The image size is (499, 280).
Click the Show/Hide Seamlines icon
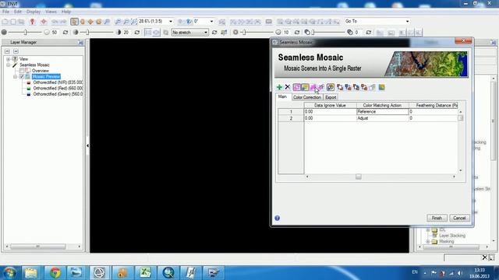[x=313, y=87]
